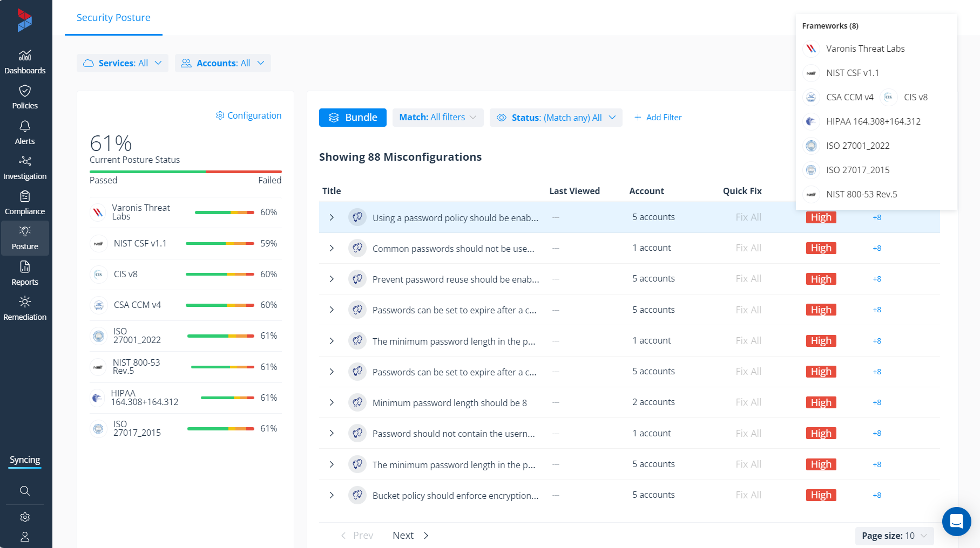
Task: Open the Configuration link
Action: 248,115
